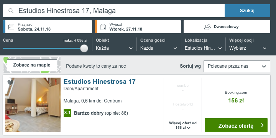The width and height of the screenshot is (276, 138).
Task: Click the guests people icon
Action: [207, 27]
